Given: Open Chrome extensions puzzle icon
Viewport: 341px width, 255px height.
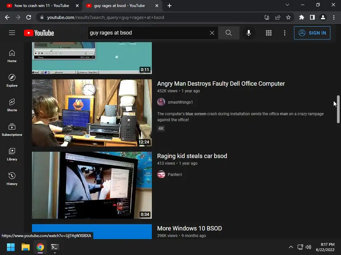Looking at the screenshot, I should [301, 17].
